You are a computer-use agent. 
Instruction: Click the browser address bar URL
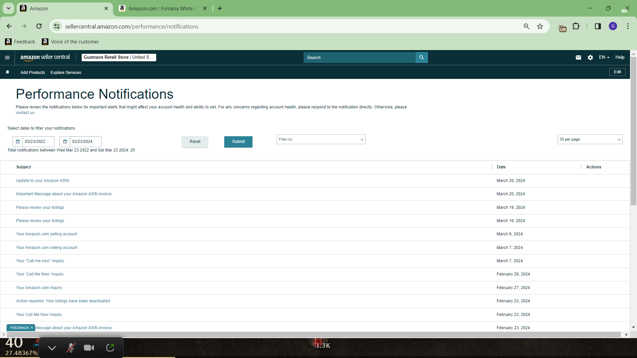coord(132,27)
